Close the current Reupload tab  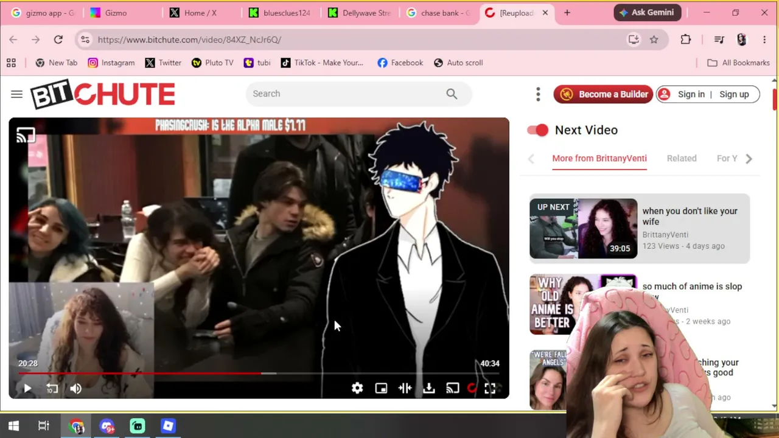[545, 13]
